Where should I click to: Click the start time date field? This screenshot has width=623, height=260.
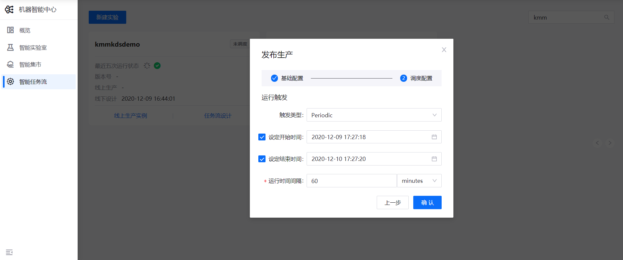(x=374, y=137)
